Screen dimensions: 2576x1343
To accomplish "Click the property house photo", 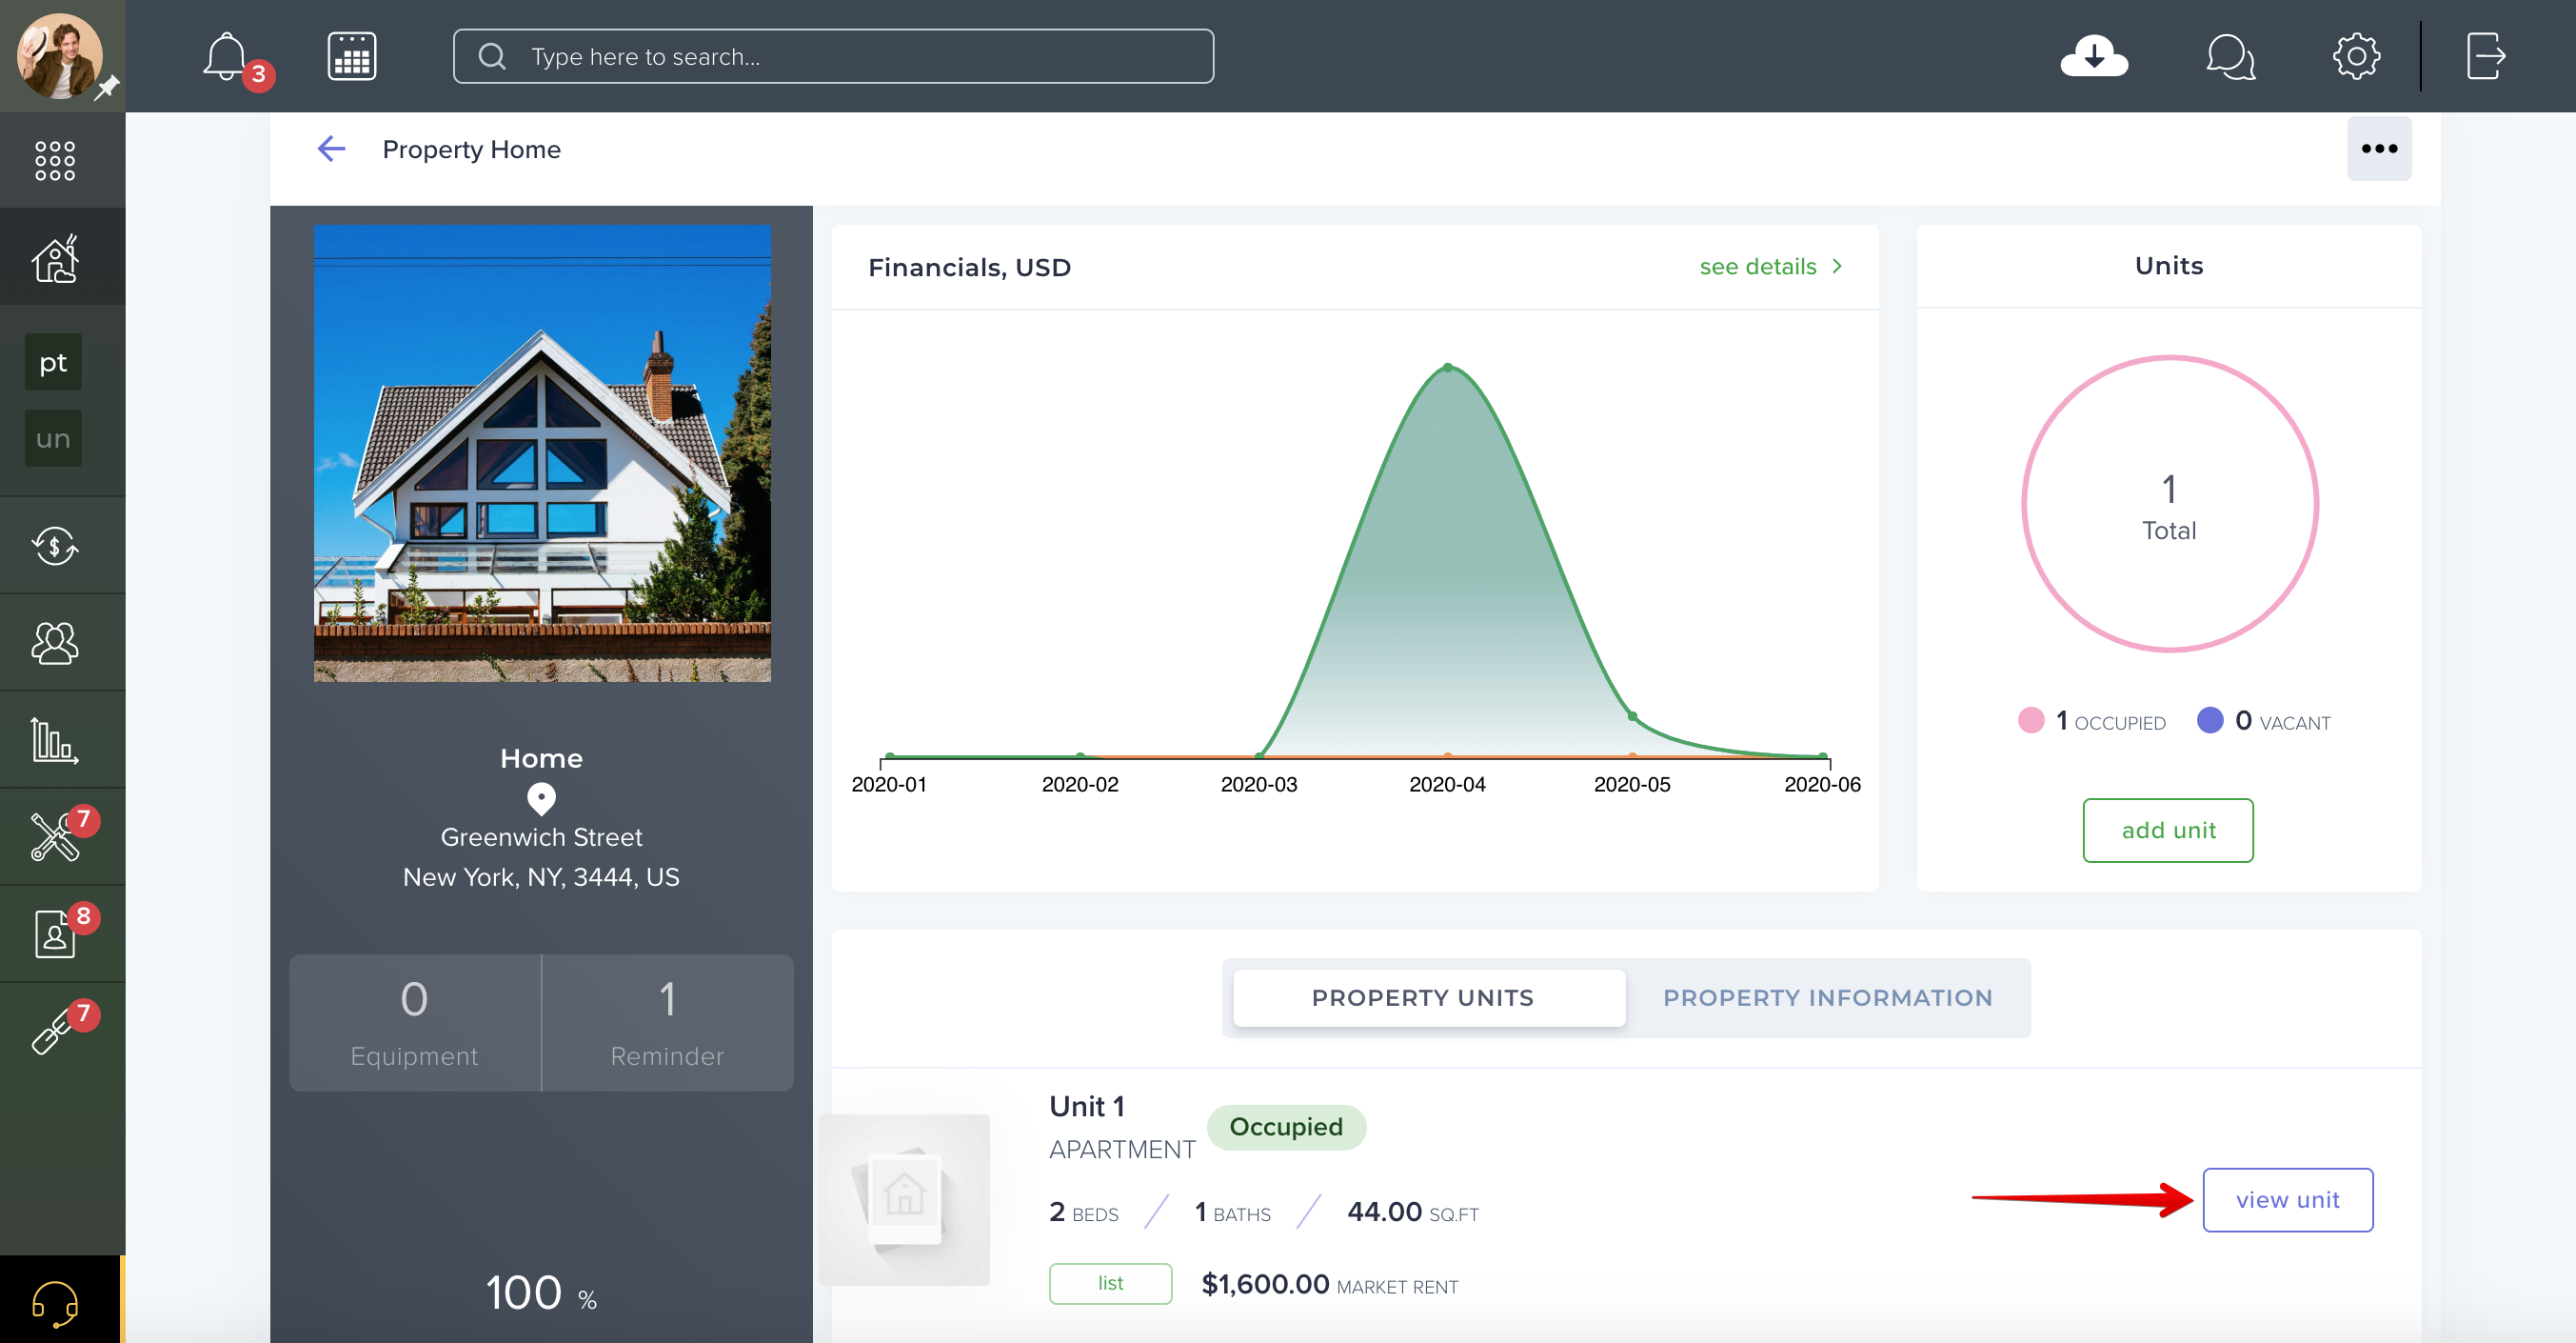I will pyautogui.click(x=542, y=453).
